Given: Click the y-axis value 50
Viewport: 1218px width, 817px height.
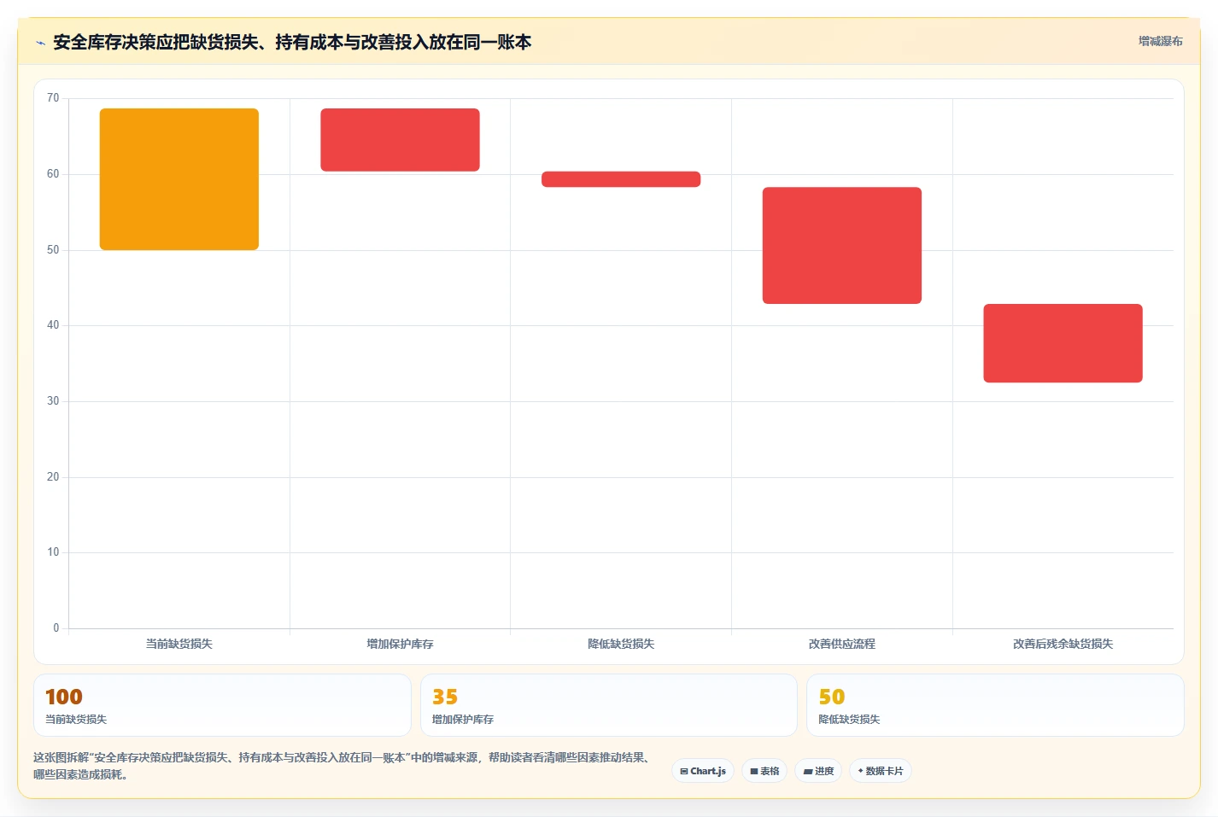Looking at the screenshot, I should pyautogui.click(x=53, y=250).
